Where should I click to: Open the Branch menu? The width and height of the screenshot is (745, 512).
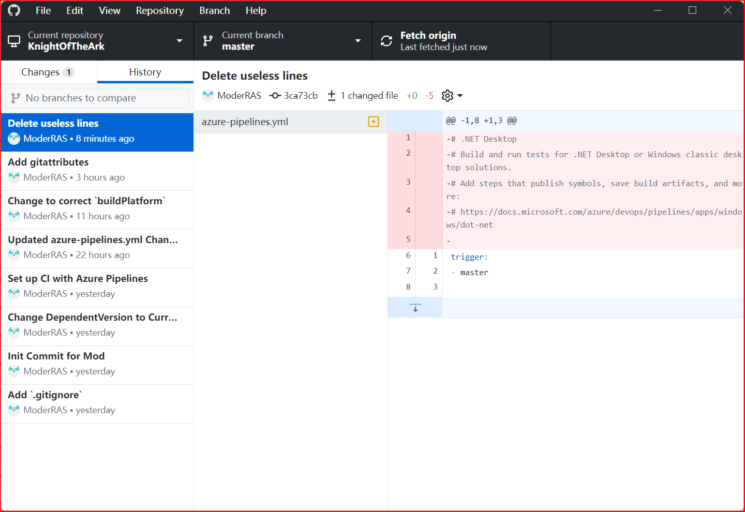[x=214, y=10]
